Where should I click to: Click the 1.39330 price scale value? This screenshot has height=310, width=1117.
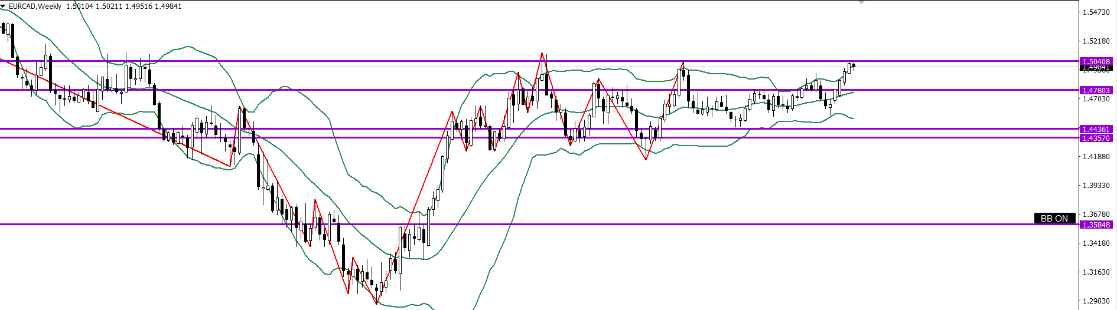(1096, 186)
